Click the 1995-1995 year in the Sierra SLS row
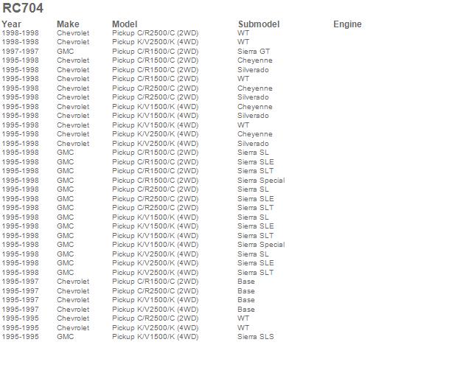Viewport: 463px width, 387px height. coord(21,337)
